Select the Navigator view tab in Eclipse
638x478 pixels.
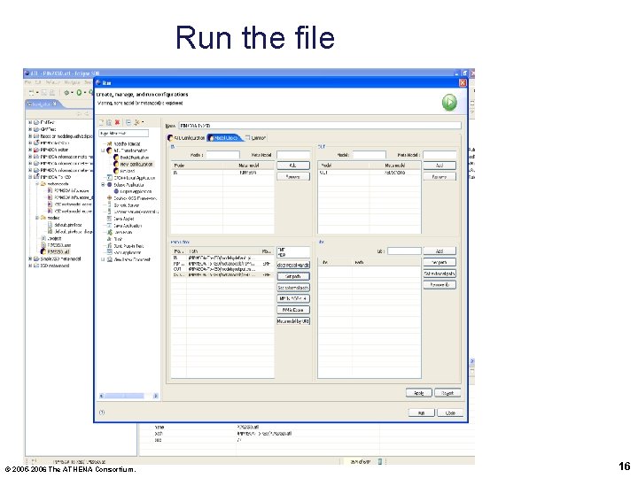[x=42, y=104]
